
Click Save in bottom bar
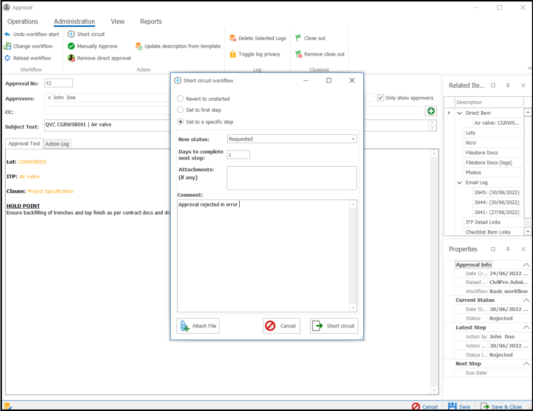pos(459,407)
